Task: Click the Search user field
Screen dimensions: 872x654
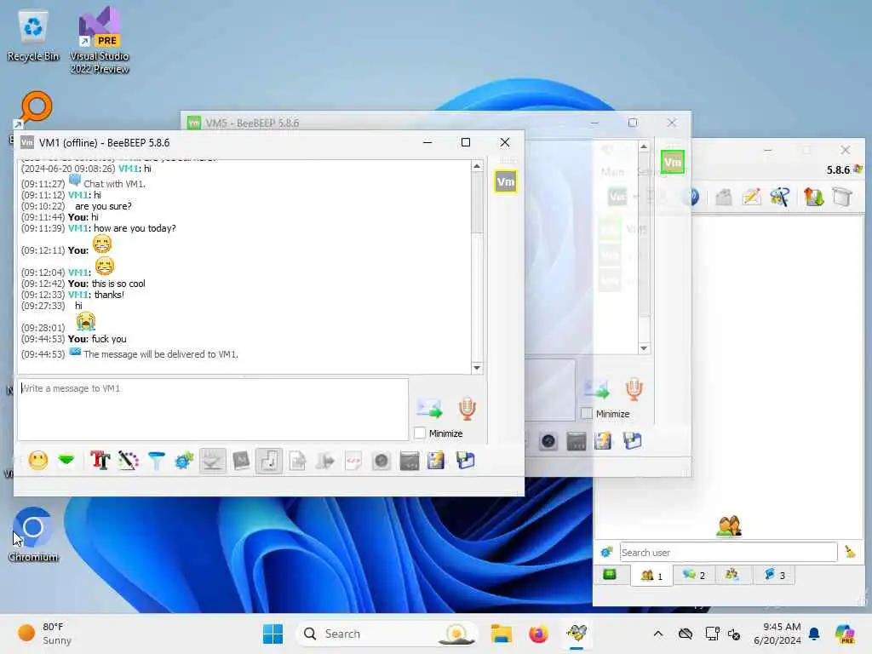Action: 728,552
